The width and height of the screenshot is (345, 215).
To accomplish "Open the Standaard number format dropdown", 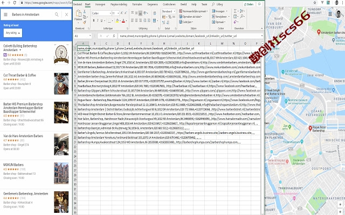I will coord(174,11).
